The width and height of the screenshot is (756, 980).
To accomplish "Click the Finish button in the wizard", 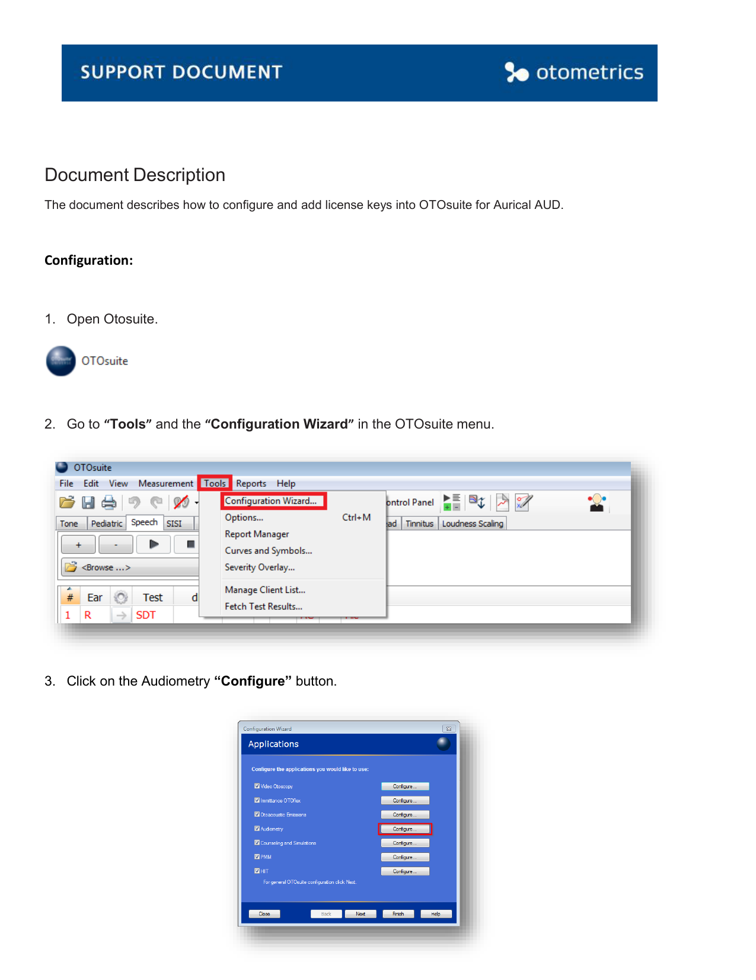I will point(398,914).
